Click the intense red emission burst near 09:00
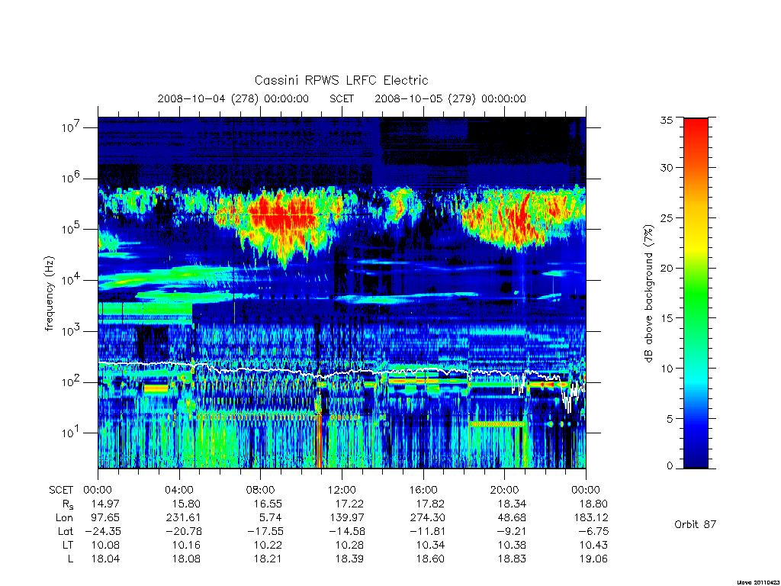781x586 pixels. pos(279,216)
